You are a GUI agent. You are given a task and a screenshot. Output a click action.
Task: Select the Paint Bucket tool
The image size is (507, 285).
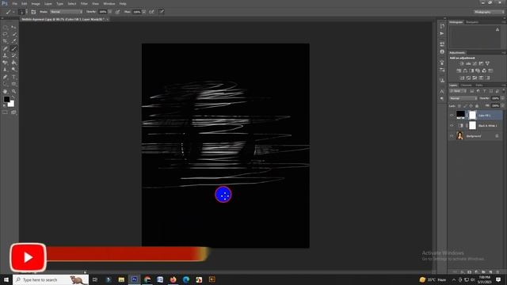coord(13,63)
